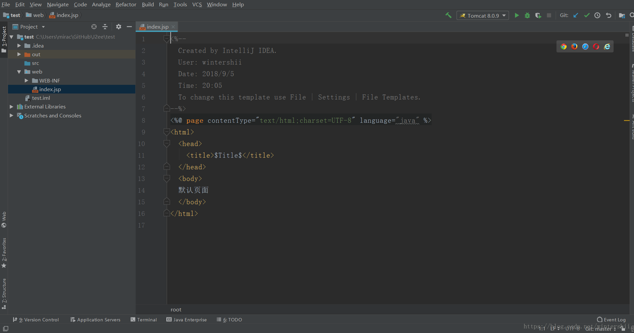Screen dimensions: 634x333
Task: Open page in Chrome browser icon
Action: click(x=564, y=47)
